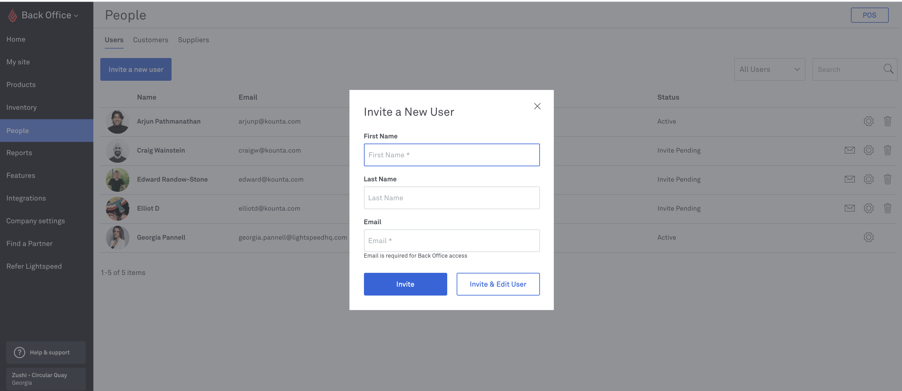Delete Elliot D with trash icon
The height and width of the screenshot is (391, 902).
pyautogui.click(x=887, y=209)
